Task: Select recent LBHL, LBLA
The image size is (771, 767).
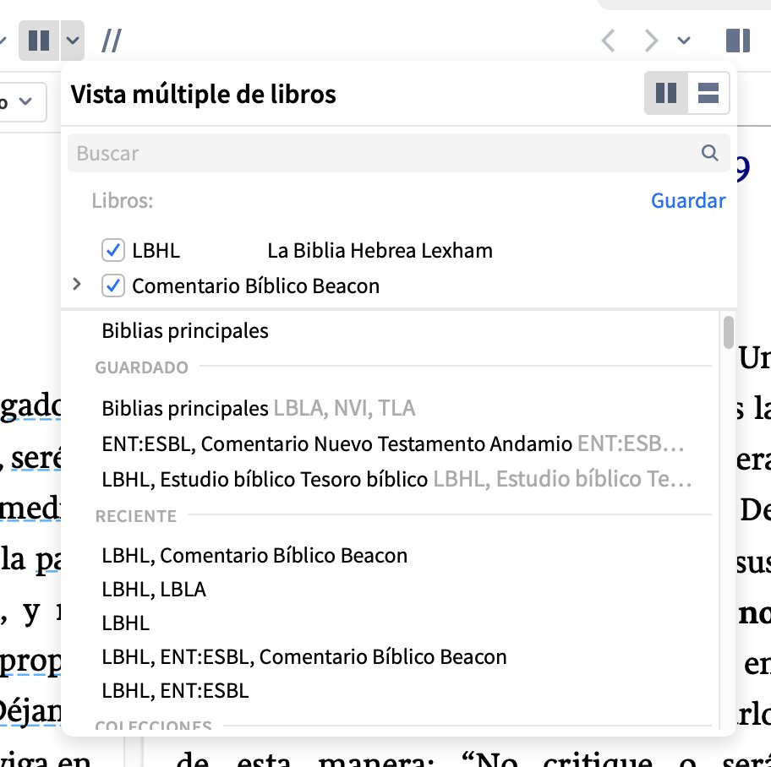Action: [153, 590]
